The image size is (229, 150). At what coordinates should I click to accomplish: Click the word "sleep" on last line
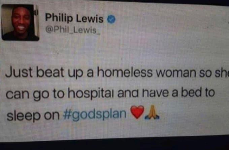tap(24, 116)
